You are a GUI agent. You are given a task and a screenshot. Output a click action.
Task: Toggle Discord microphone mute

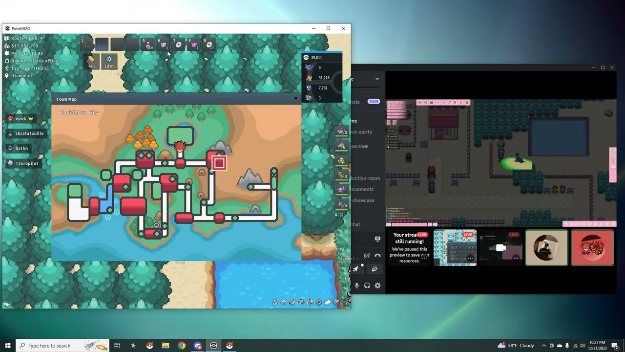click(x=356, y=286)
